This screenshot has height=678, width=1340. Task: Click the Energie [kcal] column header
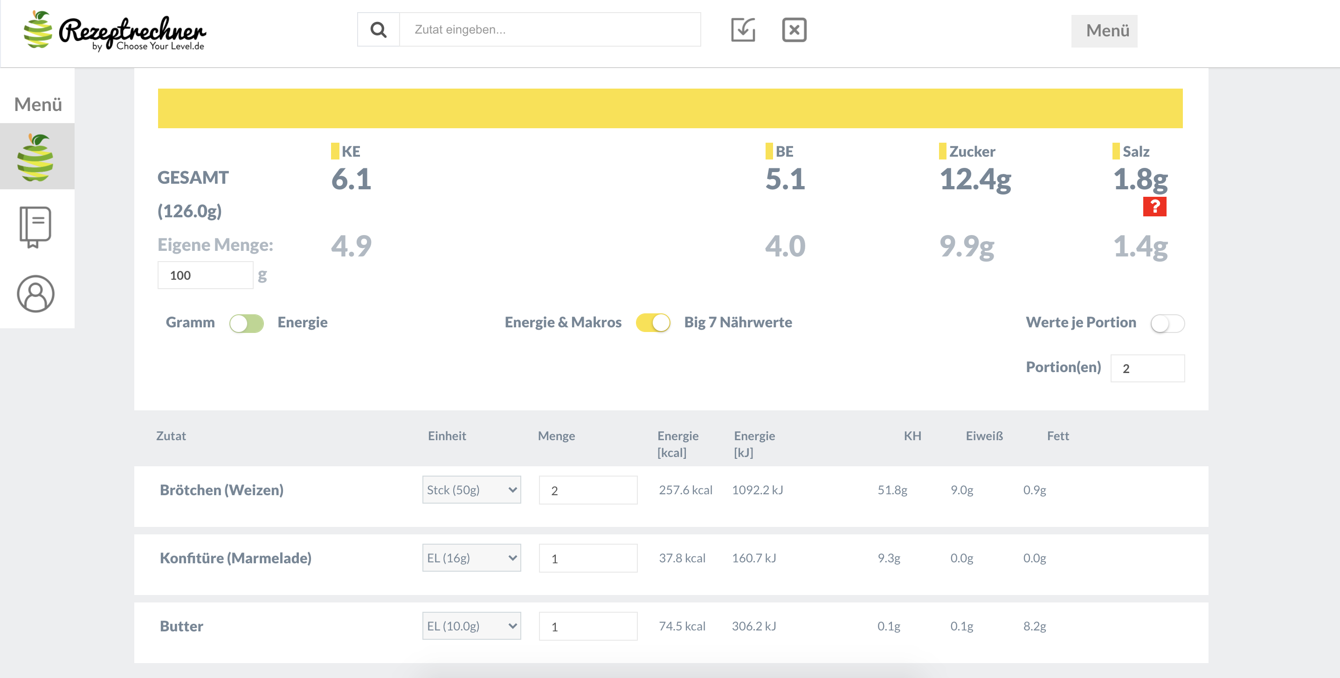coord(678,444)
